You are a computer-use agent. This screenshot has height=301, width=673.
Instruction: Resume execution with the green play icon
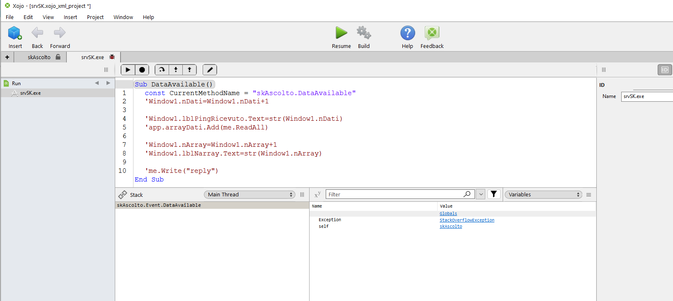coord(341,33)
